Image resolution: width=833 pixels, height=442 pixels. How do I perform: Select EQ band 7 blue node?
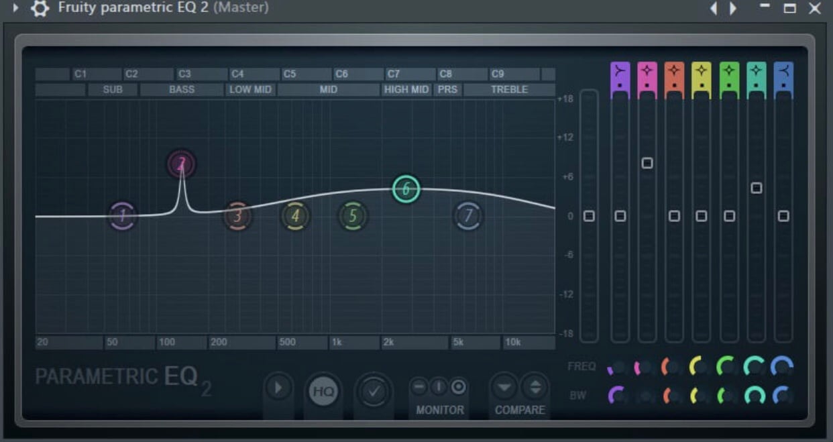(x=468, y=216)
